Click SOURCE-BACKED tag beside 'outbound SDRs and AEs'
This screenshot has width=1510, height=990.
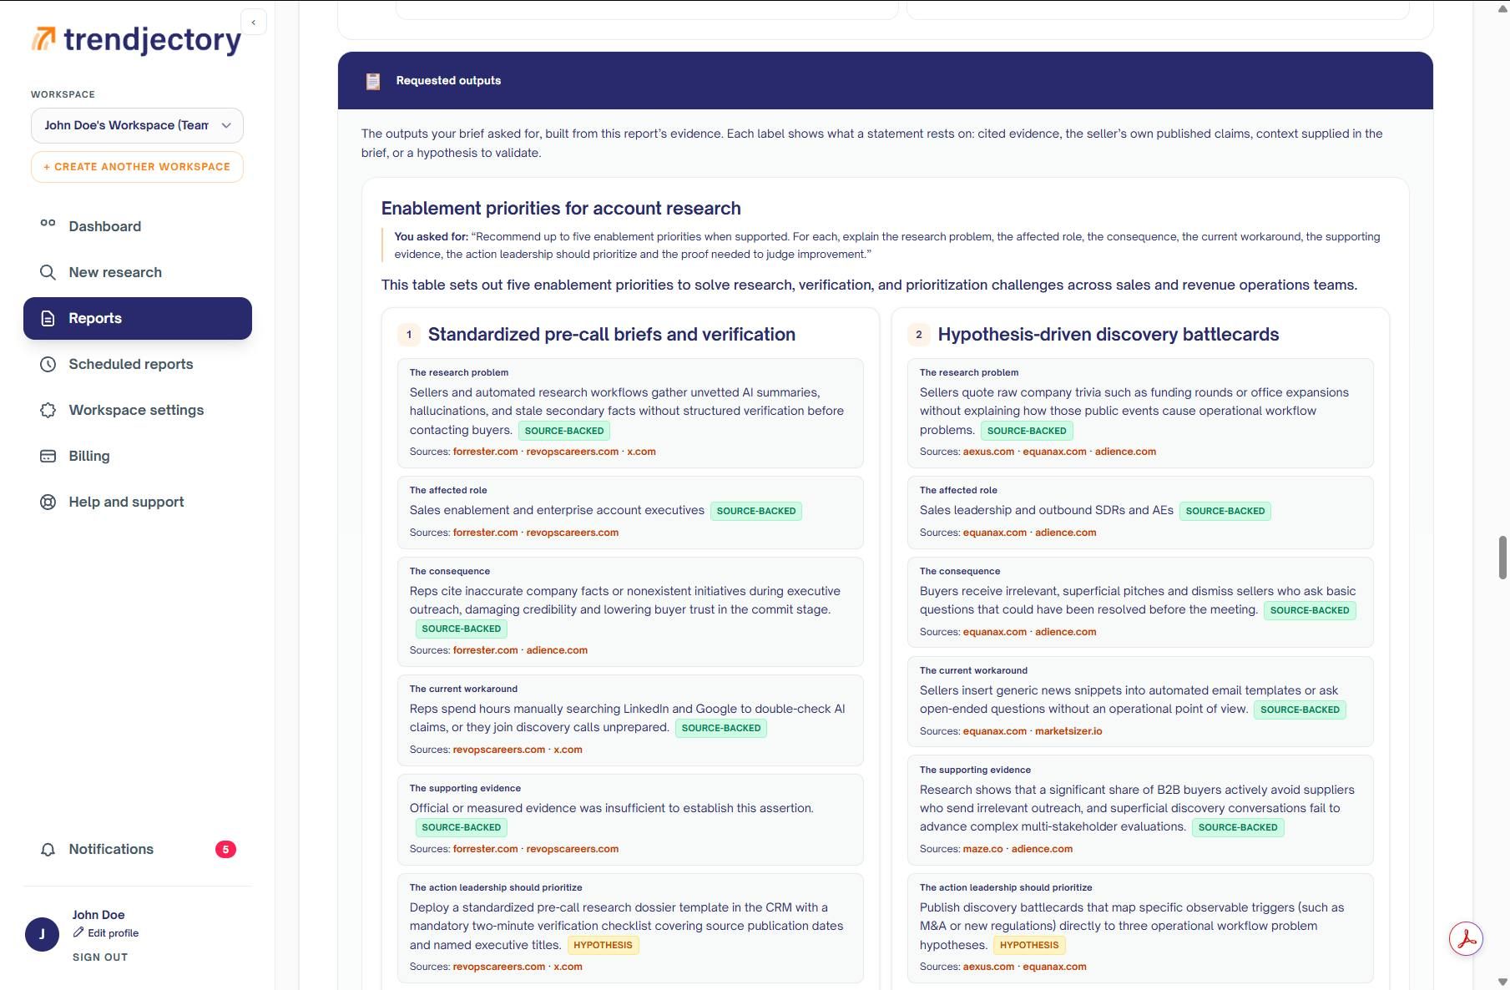click(1225, 511)
